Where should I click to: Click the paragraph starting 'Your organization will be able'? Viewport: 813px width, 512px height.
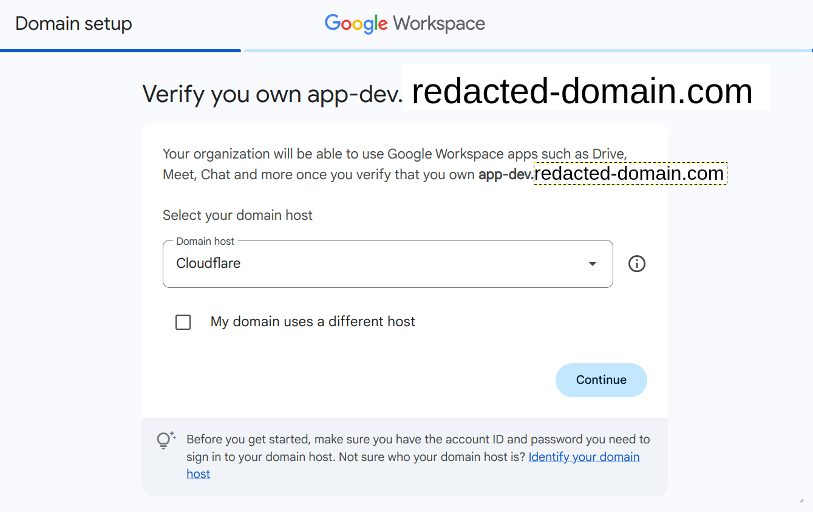[x=395, y=164]
